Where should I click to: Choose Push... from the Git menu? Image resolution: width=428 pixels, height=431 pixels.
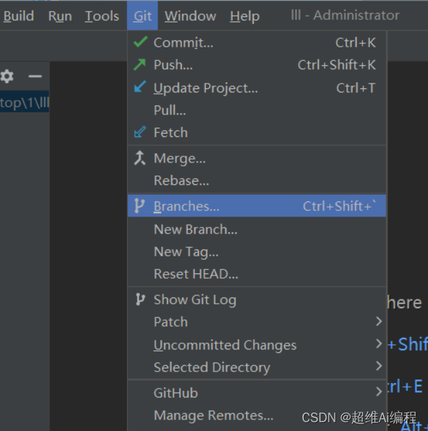[257, 65]
